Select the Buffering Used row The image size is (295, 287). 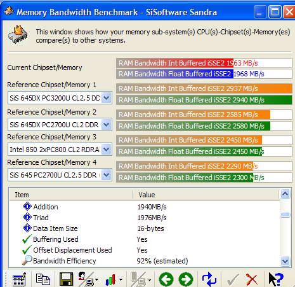(x=144, y=239)
